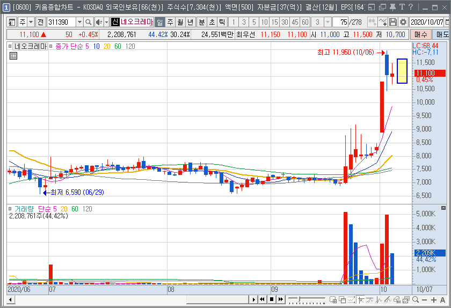Screen dimensions: 451x308
Task: Open the speaker options dropdown arrow
Action: click(x=106, y=22)
